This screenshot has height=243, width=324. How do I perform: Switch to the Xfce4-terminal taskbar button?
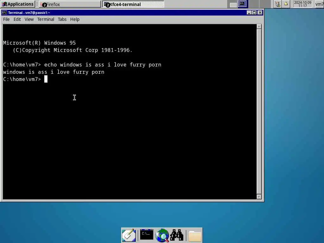coord(133,4)
